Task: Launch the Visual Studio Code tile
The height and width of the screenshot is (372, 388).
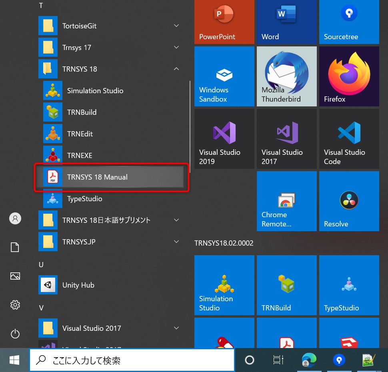Action: pos(349,139)
